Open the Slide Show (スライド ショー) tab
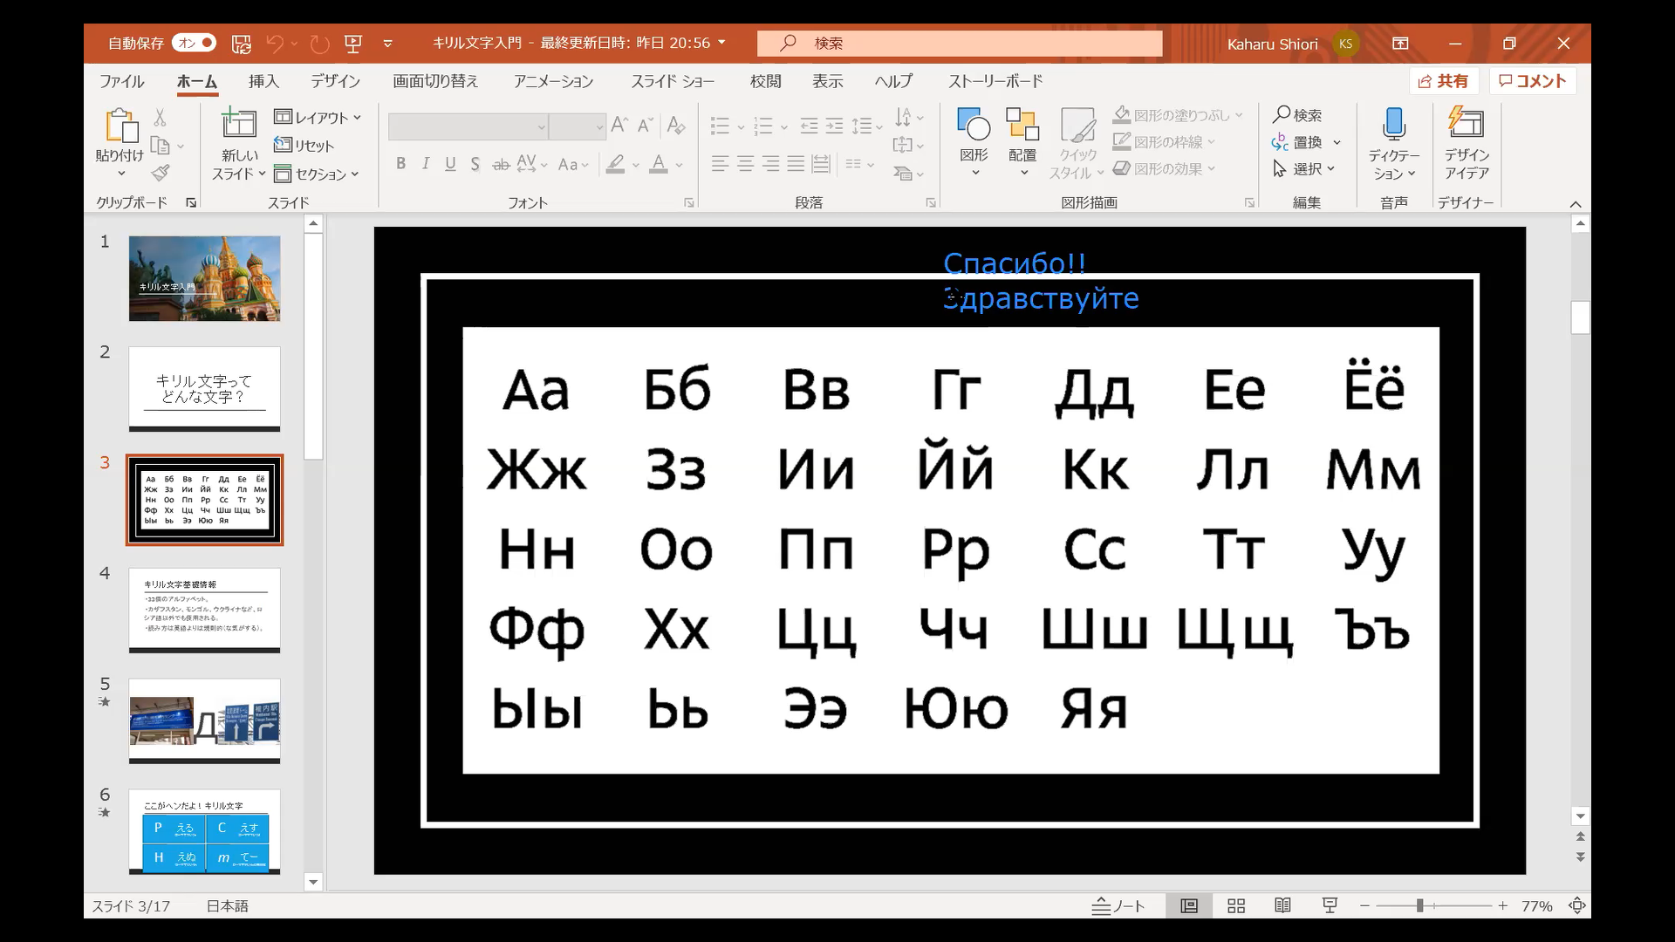This screenshot has height=942, width=1675. pyautogui.click(x=673, y=81)
